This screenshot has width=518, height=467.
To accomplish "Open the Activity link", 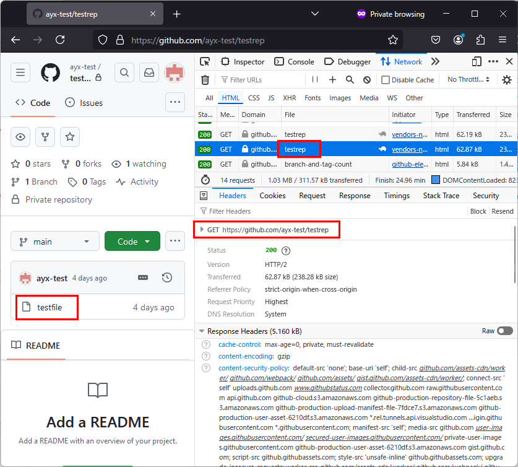I will click(137, 181).
